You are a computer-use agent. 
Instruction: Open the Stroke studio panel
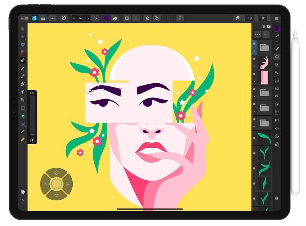pyautogui.click(x=277, y=36)
